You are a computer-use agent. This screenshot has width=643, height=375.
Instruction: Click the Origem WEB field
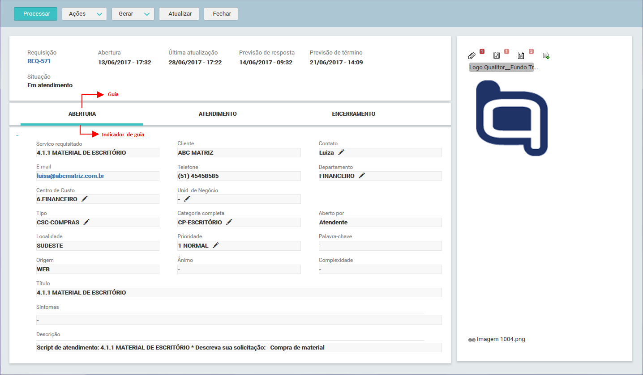(98, 269)
